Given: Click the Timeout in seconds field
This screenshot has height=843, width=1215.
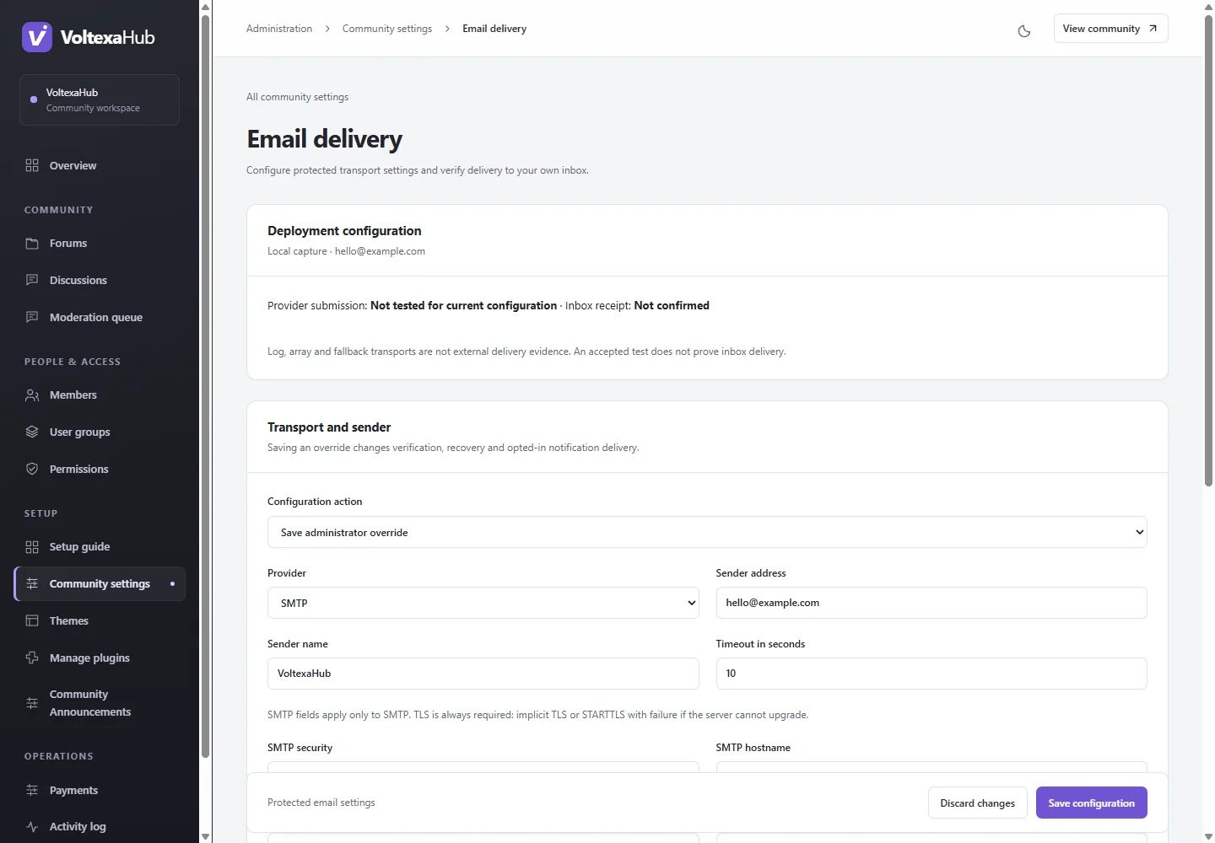Looking at the screenshot, I should tap(931, 674).
